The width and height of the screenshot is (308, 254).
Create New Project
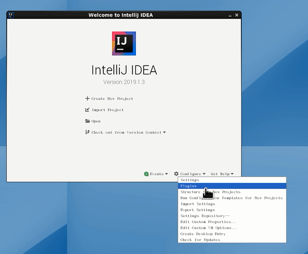coord(112,99)
